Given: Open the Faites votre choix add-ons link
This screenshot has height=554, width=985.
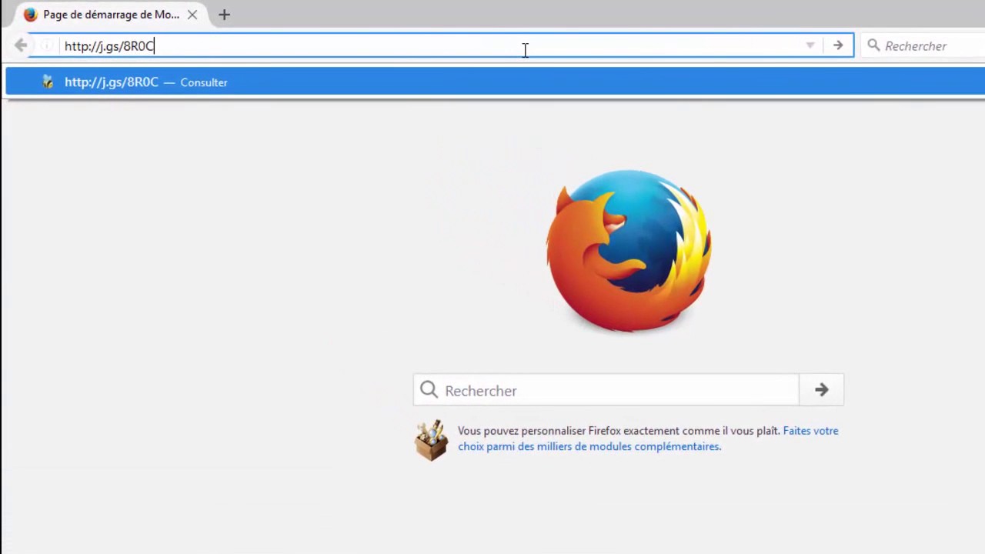Looking at the screenshot, I should tap(648, 439).
